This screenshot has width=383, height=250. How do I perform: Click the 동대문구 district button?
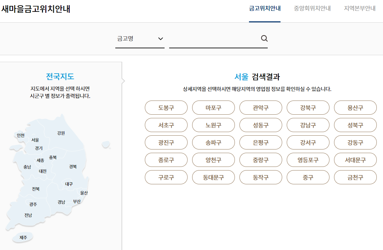point(214,177)
